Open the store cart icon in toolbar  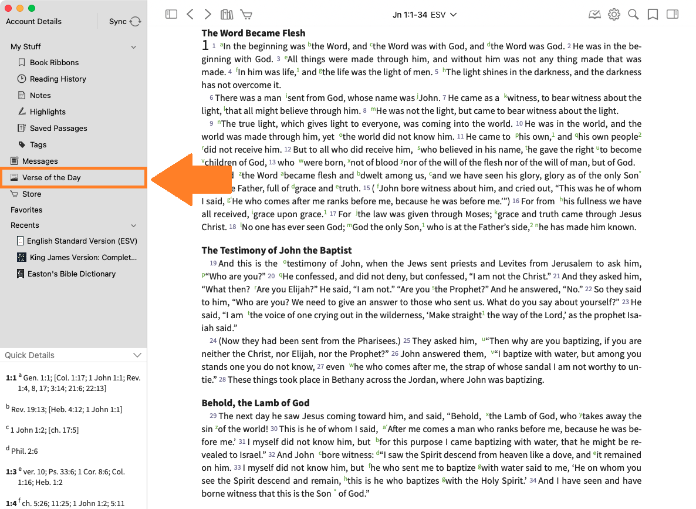246,15
